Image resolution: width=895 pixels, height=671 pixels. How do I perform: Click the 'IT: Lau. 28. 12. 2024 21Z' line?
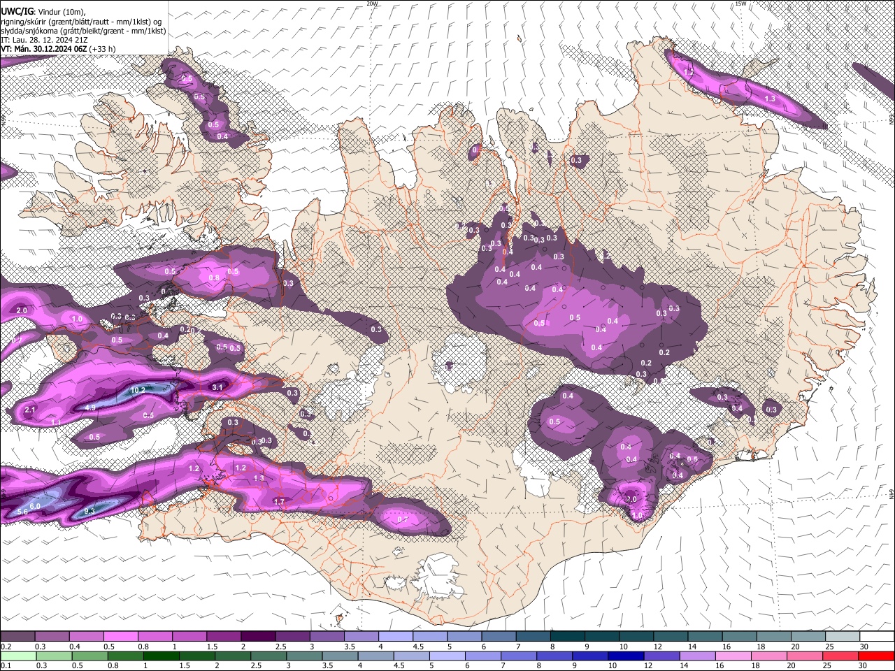[x=44, y=40]
